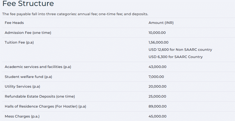Click the Fee Structure heading
The image size is (235, 121).
coord(28,4)
